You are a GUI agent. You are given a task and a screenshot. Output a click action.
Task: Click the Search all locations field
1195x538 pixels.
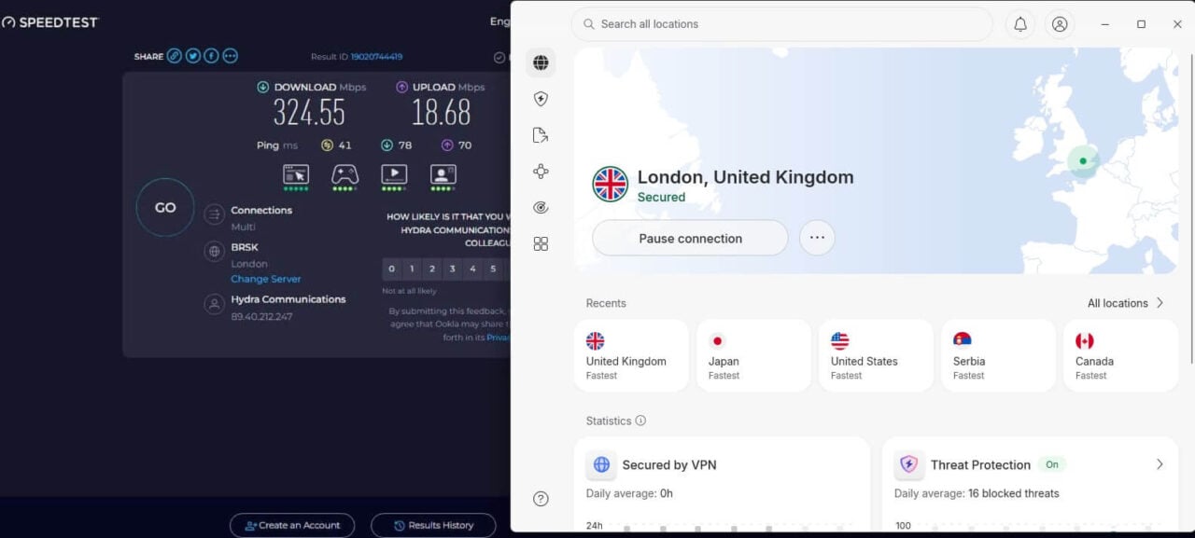[x=782, y=24]
